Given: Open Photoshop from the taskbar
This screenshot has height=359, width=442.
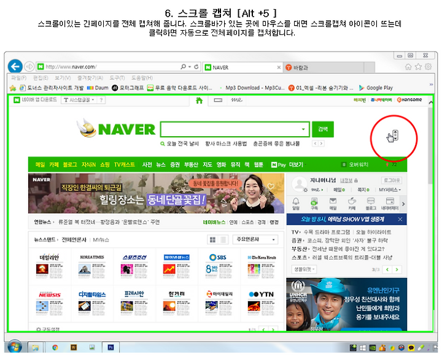Looking at the screenshot, I should [110, 347].
